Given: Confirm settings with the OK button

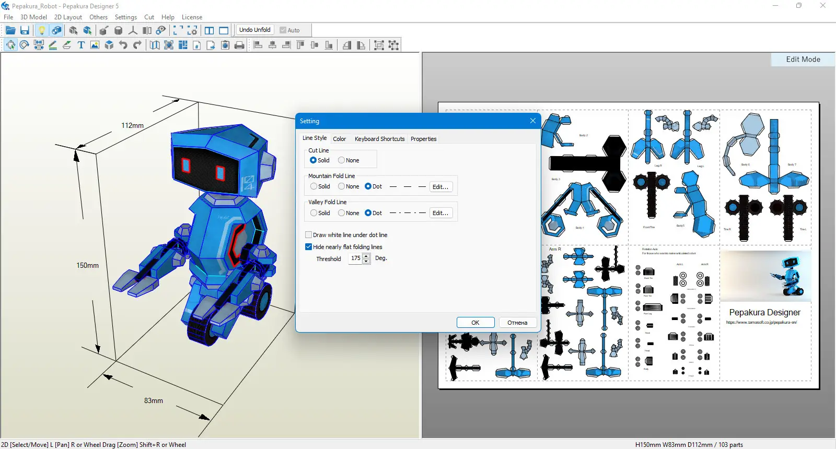Looking at the screenshot, I should tap(475, 323).
